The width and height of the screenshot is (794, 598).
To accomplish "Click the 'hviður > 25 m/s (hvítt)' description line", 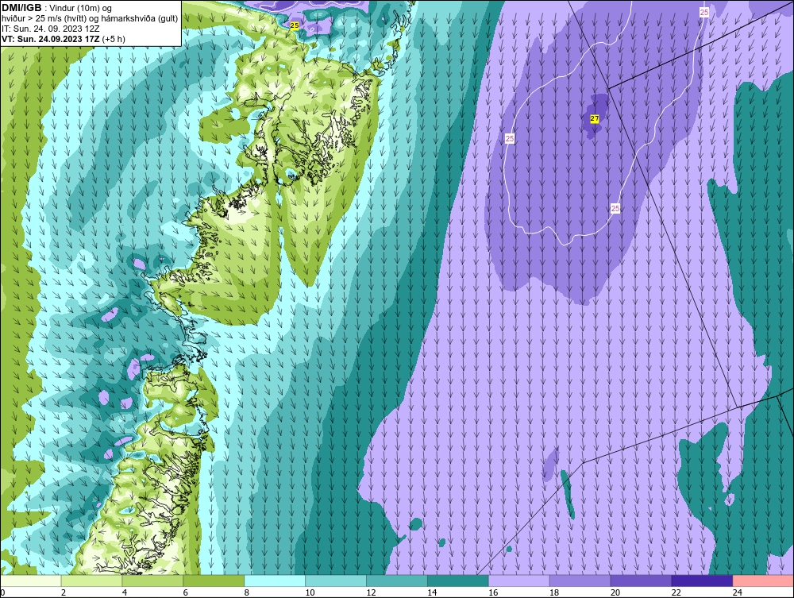I will click(x=43, y=18).
